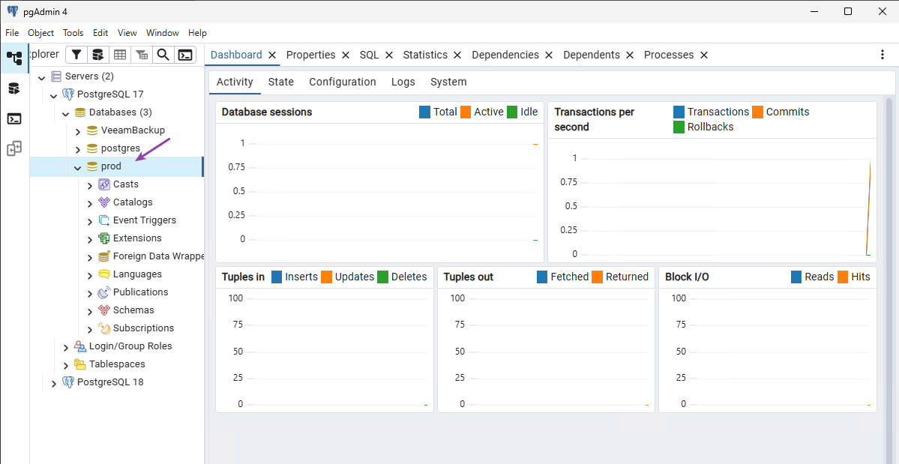Image resolution: width=899 pixels, height=464 pixels.
Task: Open the Object Explorer sidebar icon
Action: tap(14, 57)
